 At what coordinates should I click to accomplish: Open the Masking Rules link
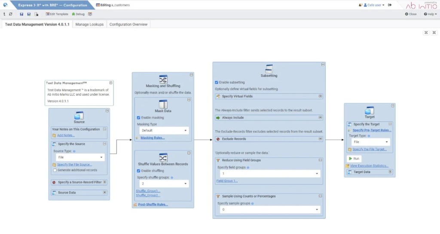[x=153, y=138]
